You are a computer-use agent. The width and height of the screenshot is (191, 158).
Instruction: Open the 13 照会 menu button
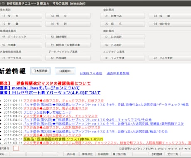[68, 16]
